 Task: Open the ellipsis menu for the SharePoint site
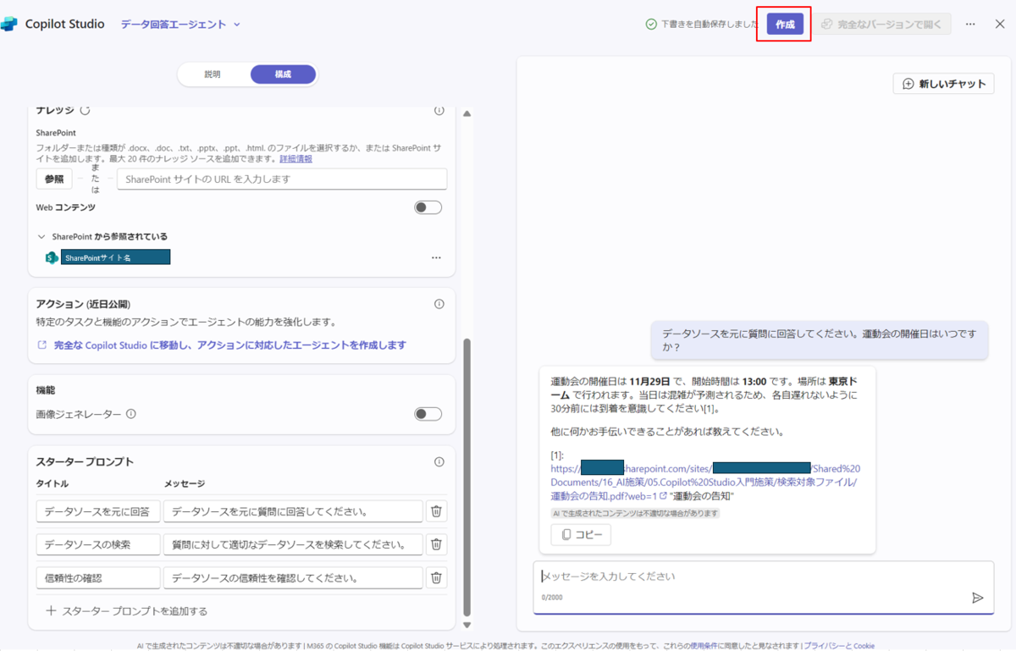pyautogui.click(x=436, y=257)
